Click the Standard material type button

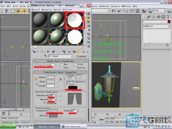(82, 56)
